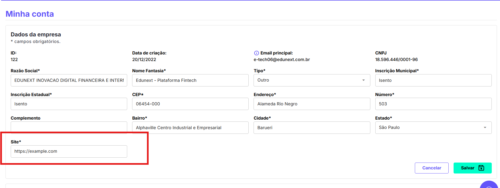Viewport: 500px width, 188px height.
Task: Click the campos obrigatórios note
Action: pos(35,42)
